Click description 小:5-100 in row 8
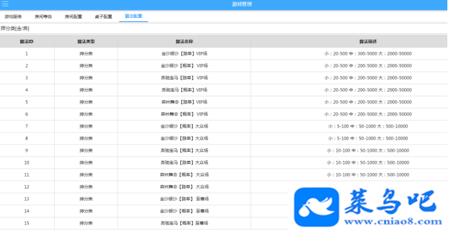Viewport: 449px width, 233px height. [x=368, y=138]
